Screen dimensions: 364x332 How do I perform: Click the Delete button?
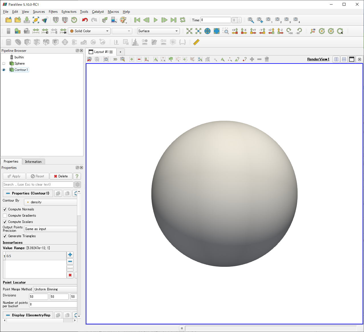click(x=61, y=176)
